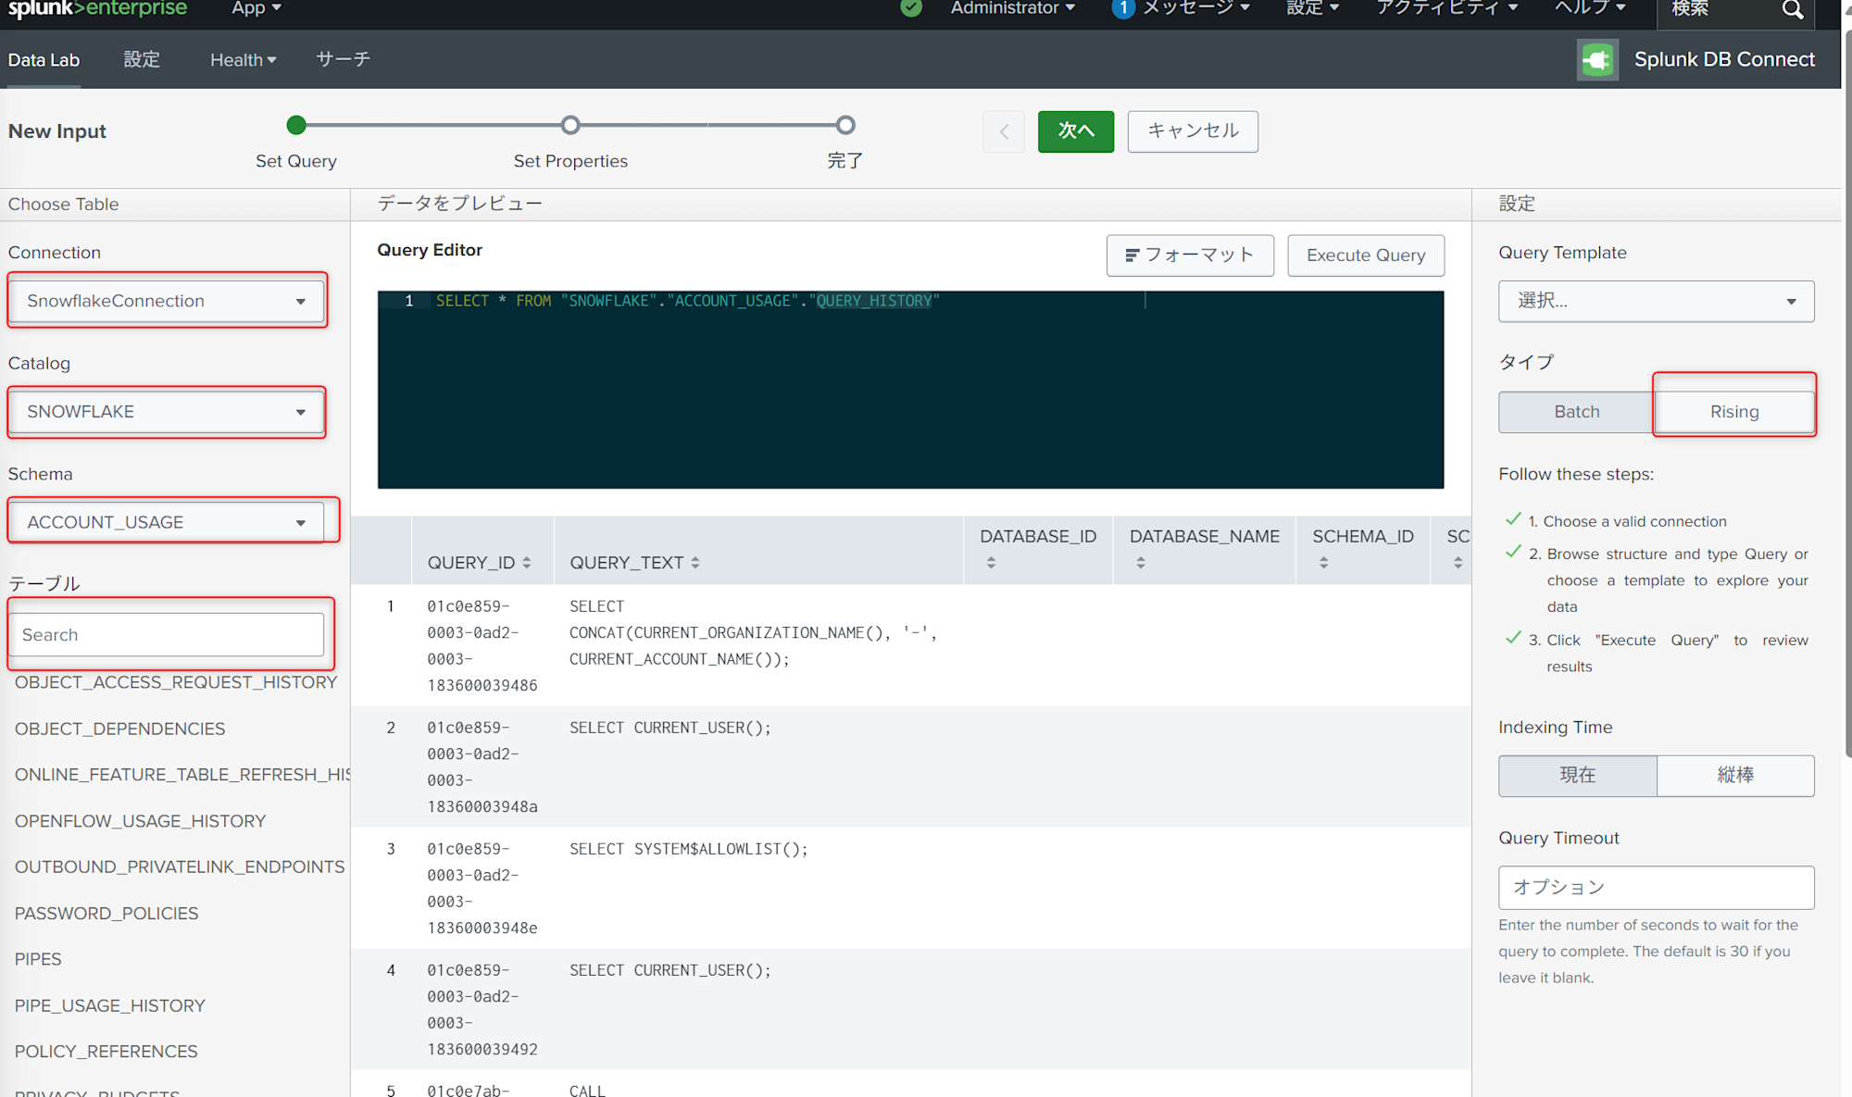Click the green health status checkmark icon
Image resolution: width=1852 pixels, height=1097 pixels.
pos(911,8)
